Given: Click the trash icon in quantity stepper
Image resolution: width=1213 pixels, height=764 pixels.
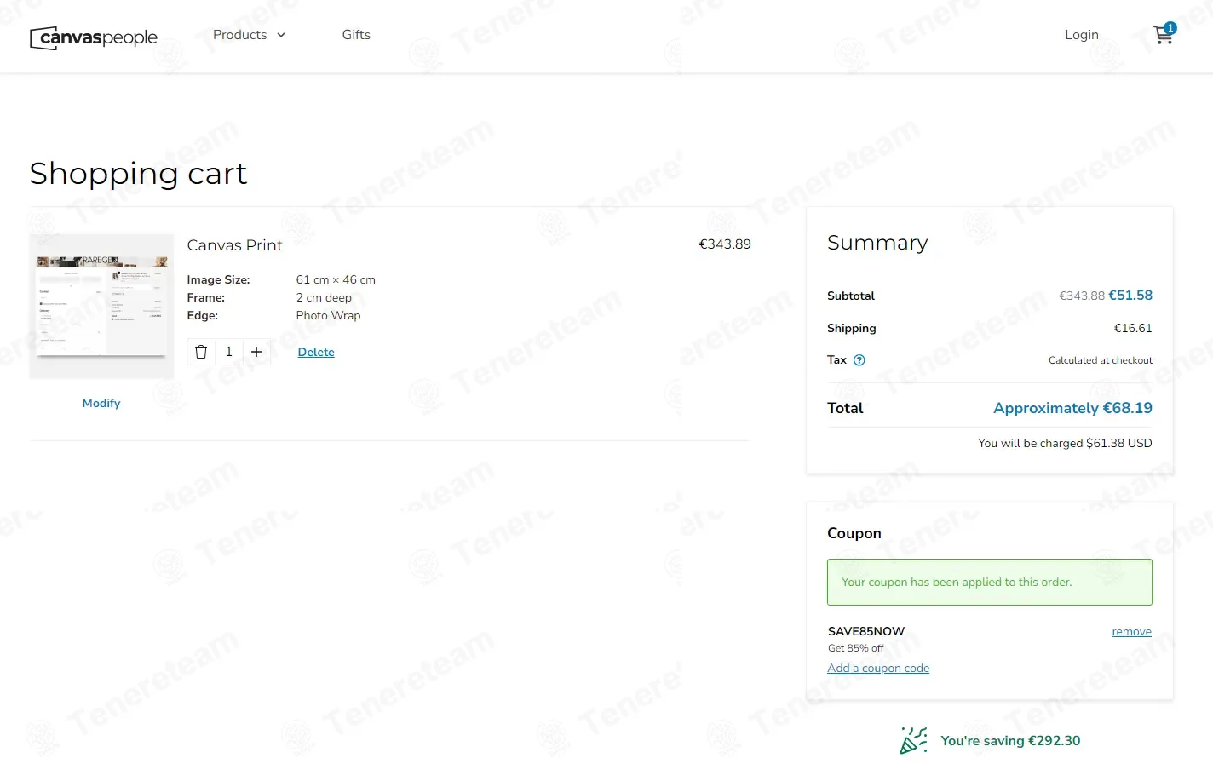Looking at the screenshot, I should point(201,352).
